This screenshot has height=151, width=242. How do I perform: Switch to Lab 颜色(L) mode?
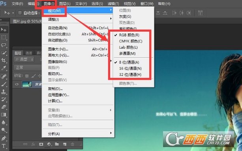pos(128,47)
